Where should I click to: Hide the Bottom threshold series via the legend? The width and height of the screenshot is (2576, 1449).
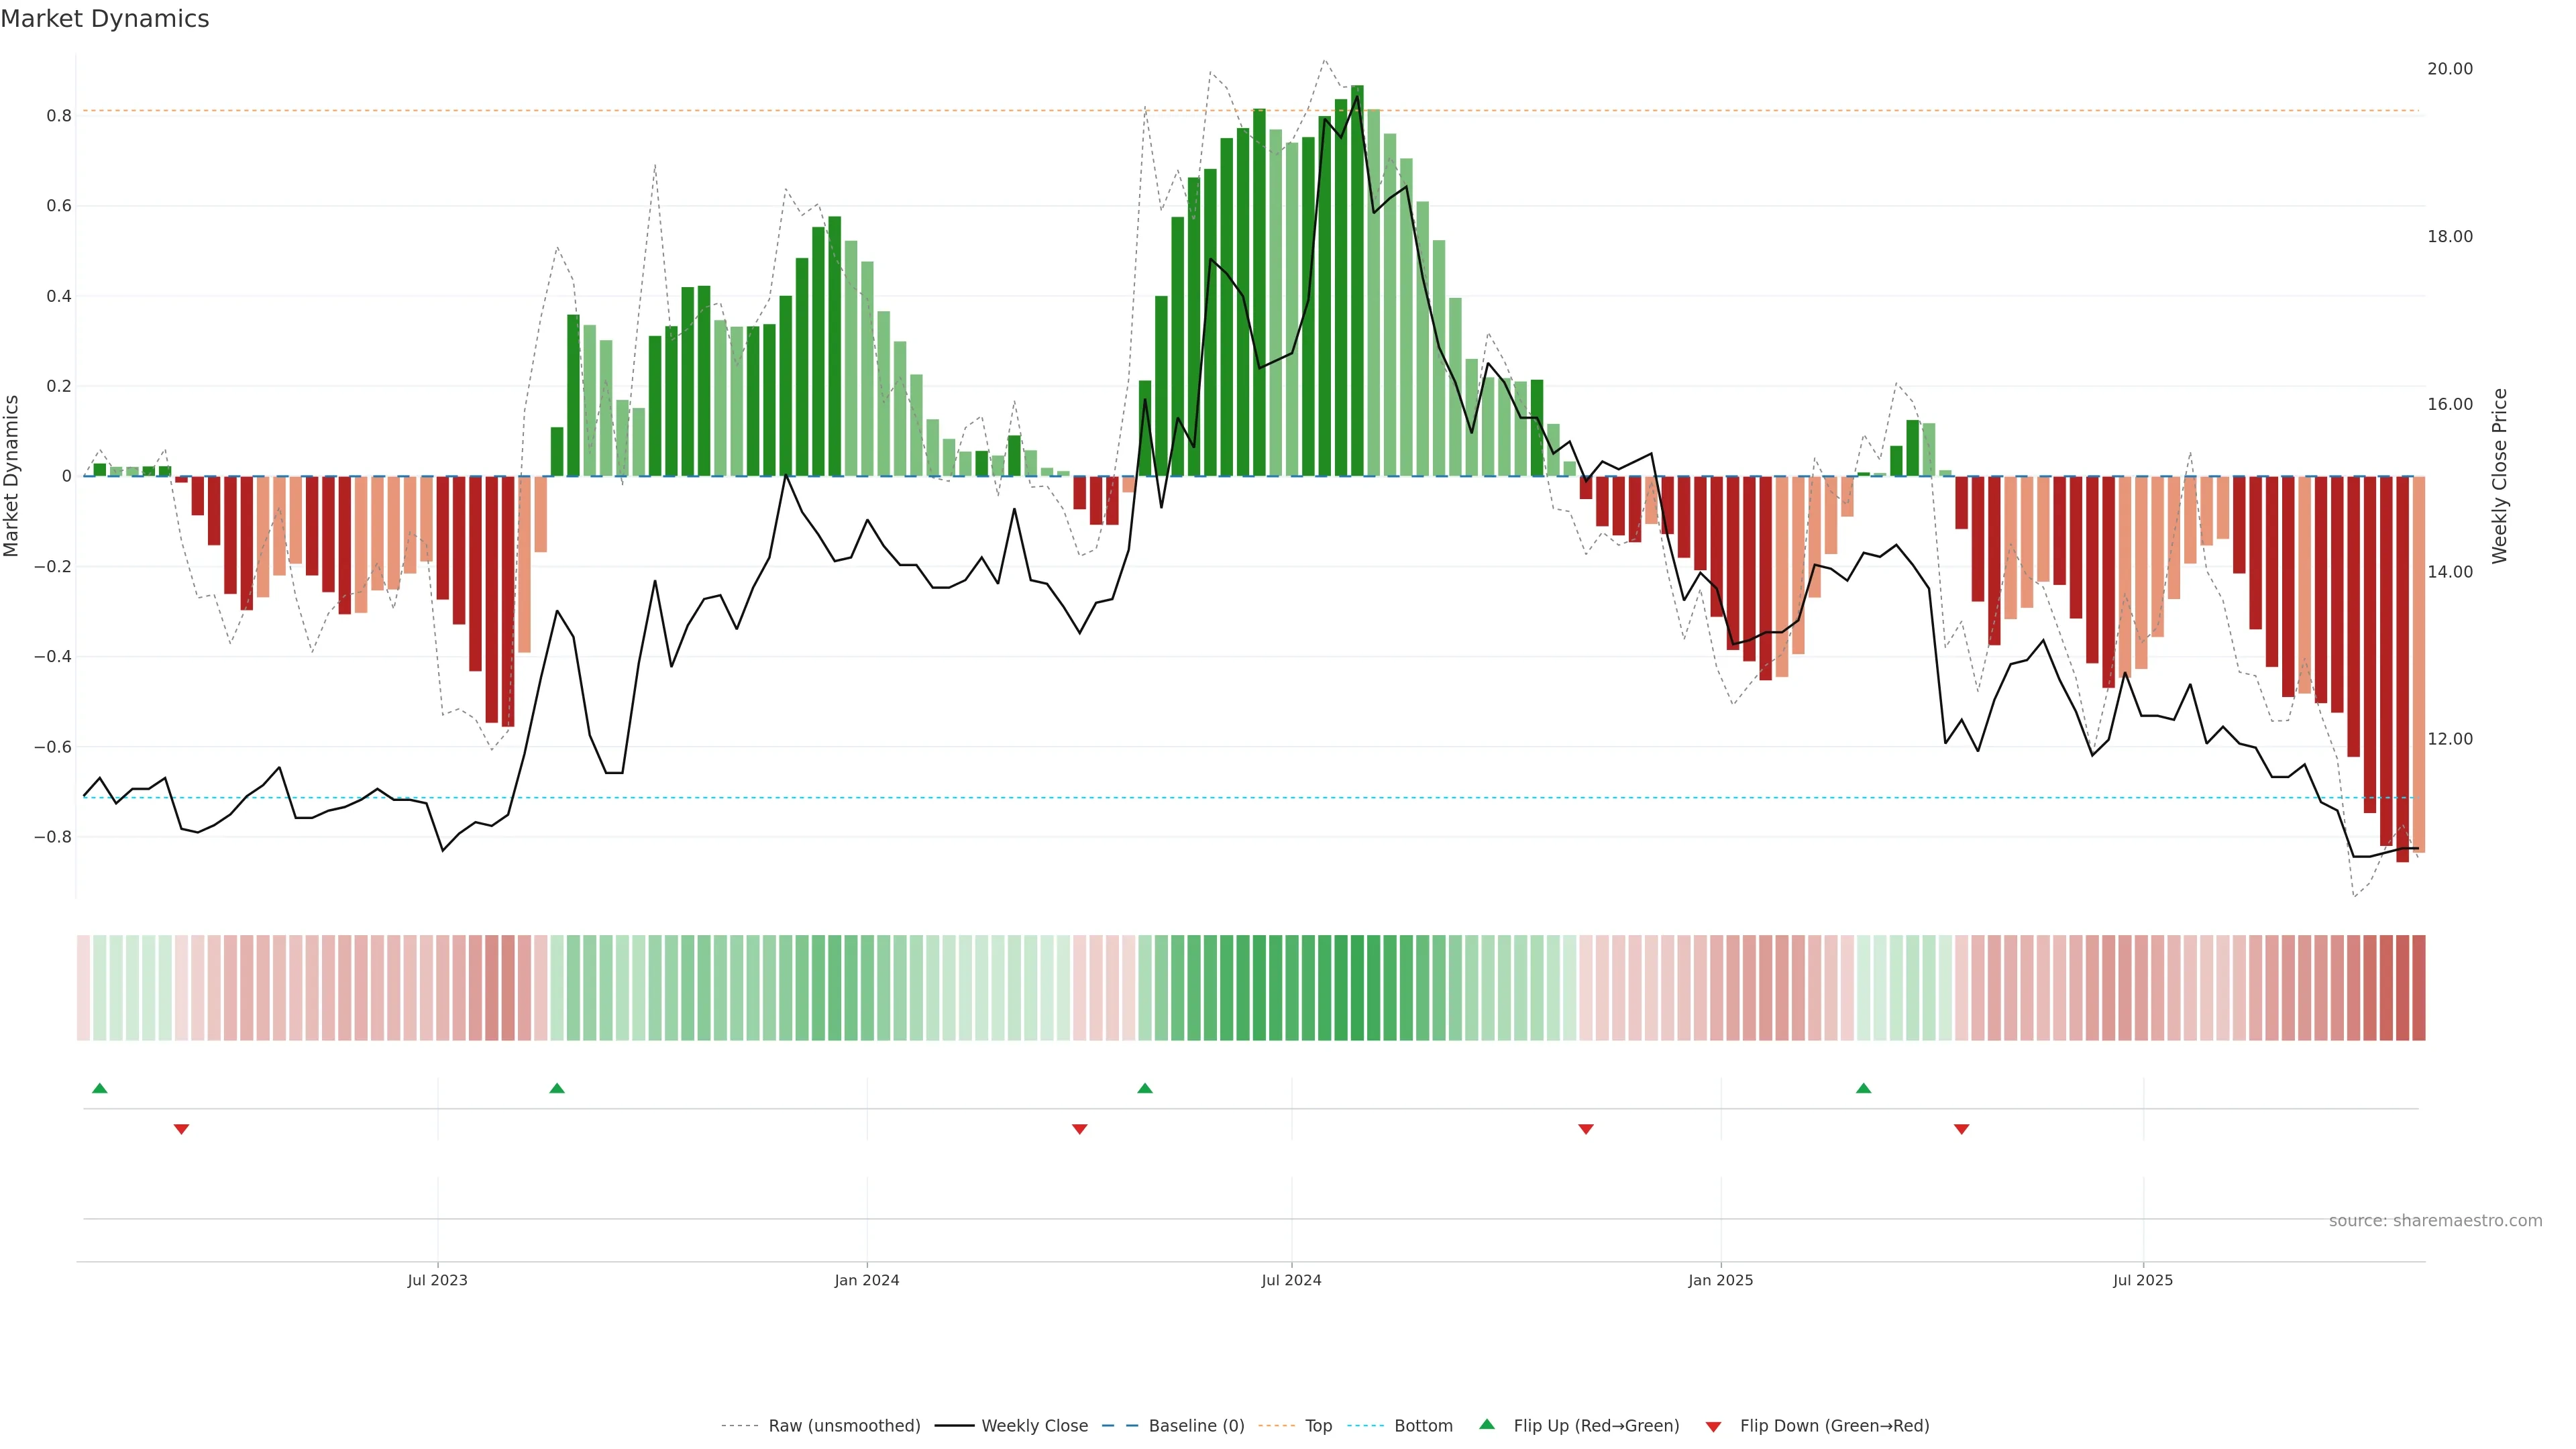pos(1423,1426)
